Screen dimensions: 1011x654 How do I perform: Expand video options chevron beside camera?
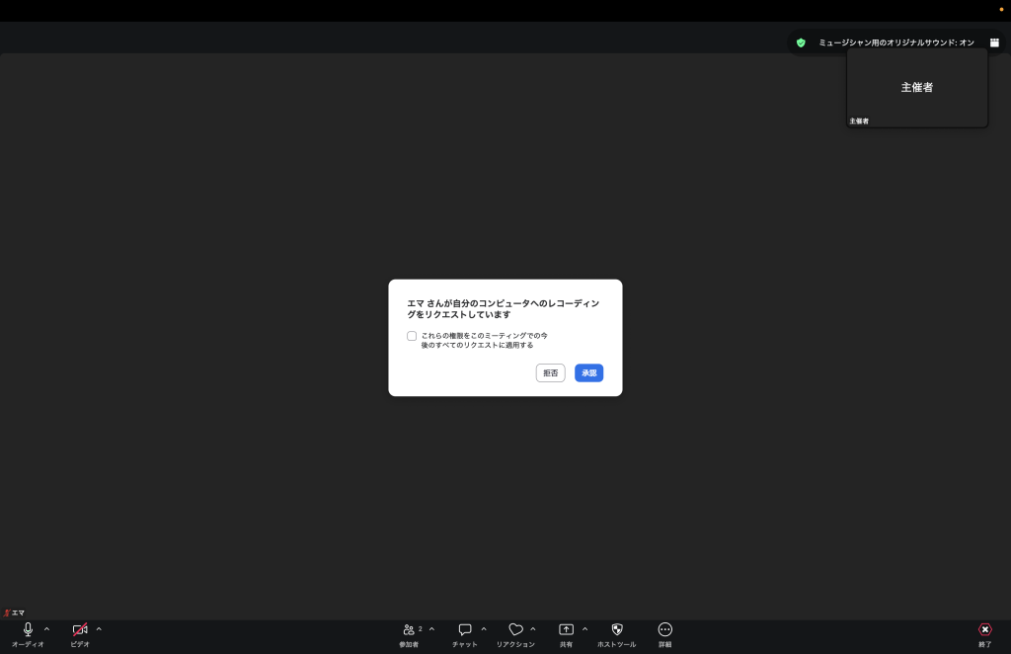pyautogui.click(x=99, y=628)
